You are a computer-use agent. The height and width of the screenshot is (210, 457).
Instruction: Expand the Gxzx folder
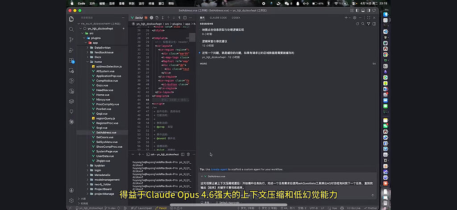(x=87, y=57)
